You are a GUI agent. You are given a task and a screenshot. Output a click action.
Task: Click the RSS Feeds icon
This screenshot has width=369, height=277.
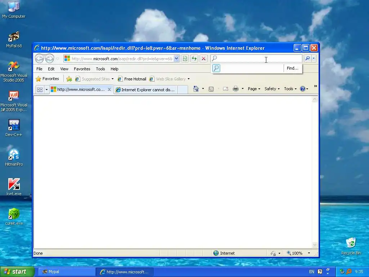[211, 89]
